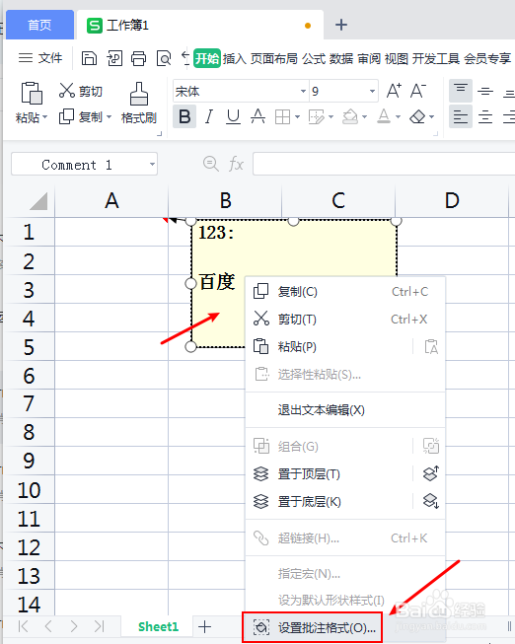Open the font name dropdown 宋体

pyautogui.click(x=303, y=91)
